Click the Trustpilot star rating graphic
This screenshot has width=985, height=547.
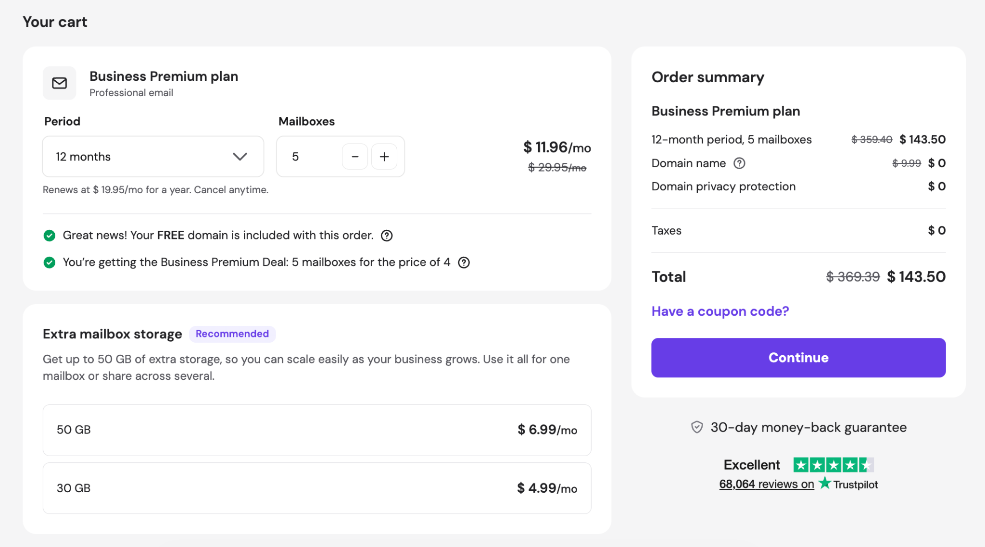click(x=833, y=465)
